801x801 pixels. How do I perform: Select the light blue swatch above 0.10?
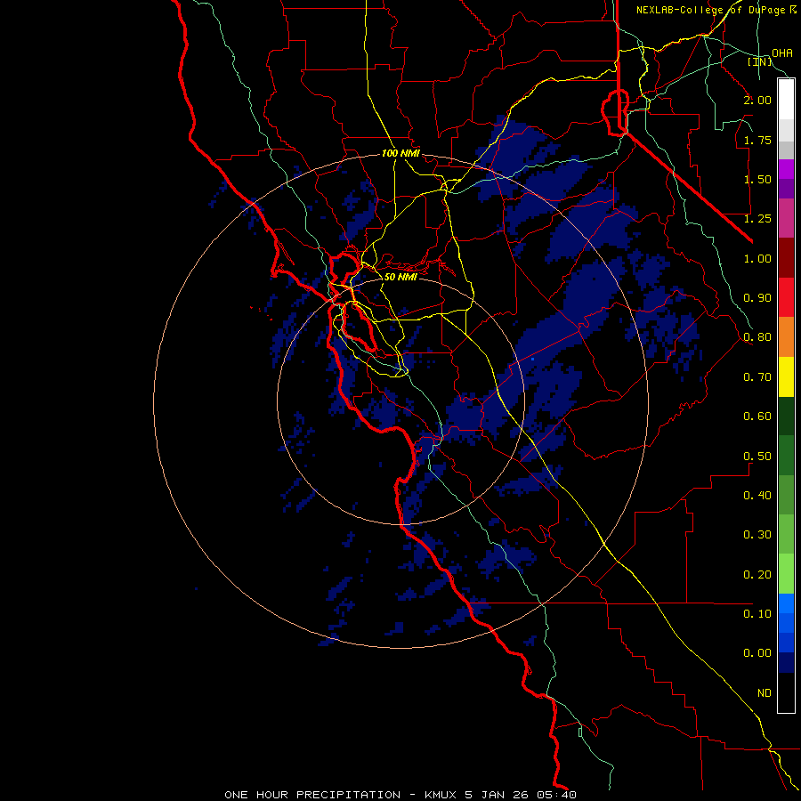tap(786, 603)
